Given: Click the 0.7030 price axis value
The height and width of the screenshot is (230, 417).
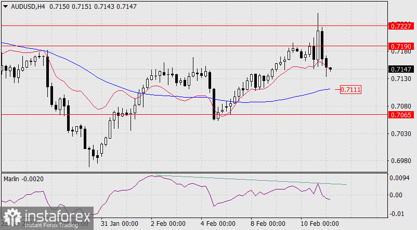Looking at the screenshot, I should pyautogui.click(x=400, y=133).
